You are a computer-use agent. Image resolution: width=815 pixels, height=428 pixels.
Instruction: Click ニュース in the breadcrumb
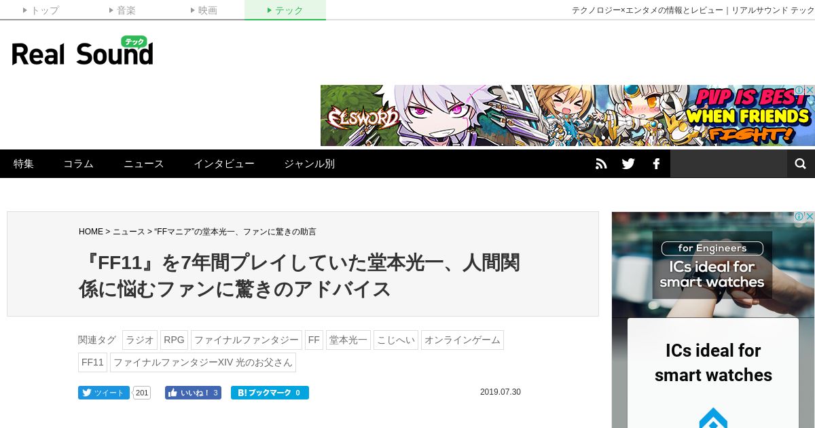129,232
